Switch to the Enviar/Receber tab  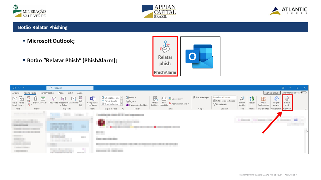(x=47, y=93)
